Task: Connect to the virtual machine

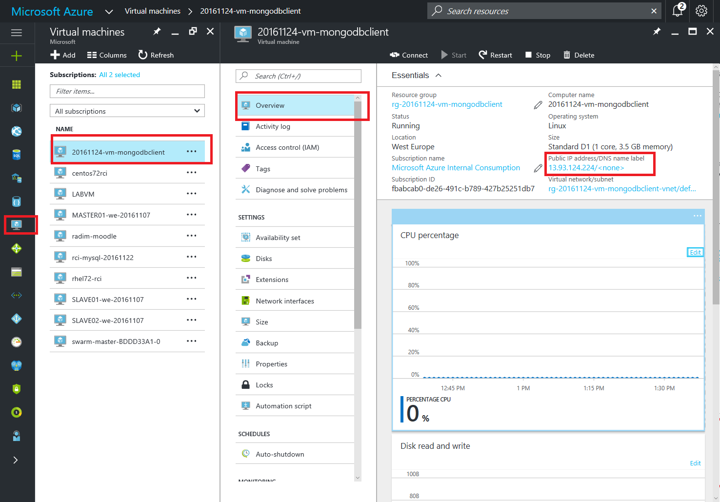Action: coord(409,55)
